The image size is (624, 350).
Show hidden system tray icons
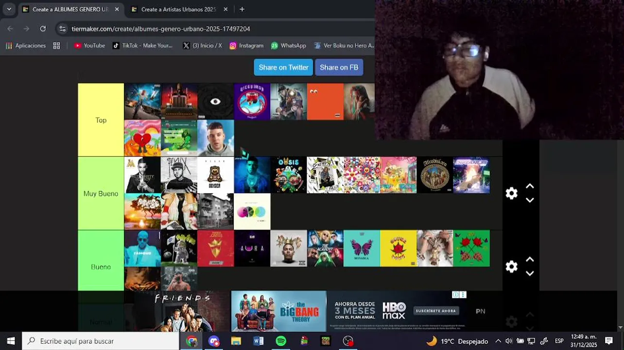click(x=498, y=341)
